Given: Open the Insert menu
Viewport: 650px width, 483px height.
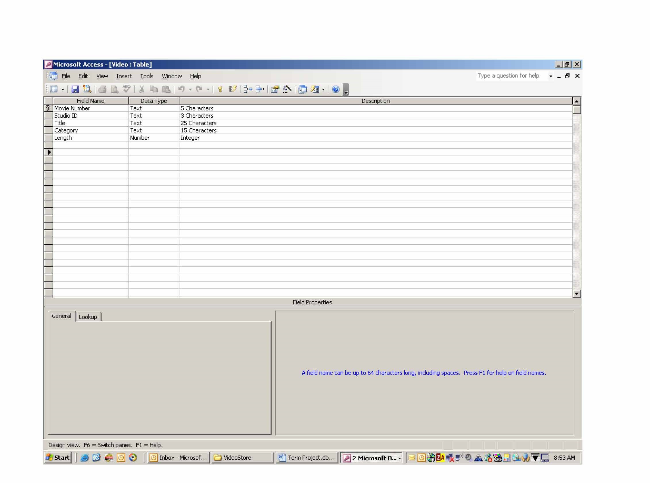Looking at the screenshot, I should coord(124,76).
